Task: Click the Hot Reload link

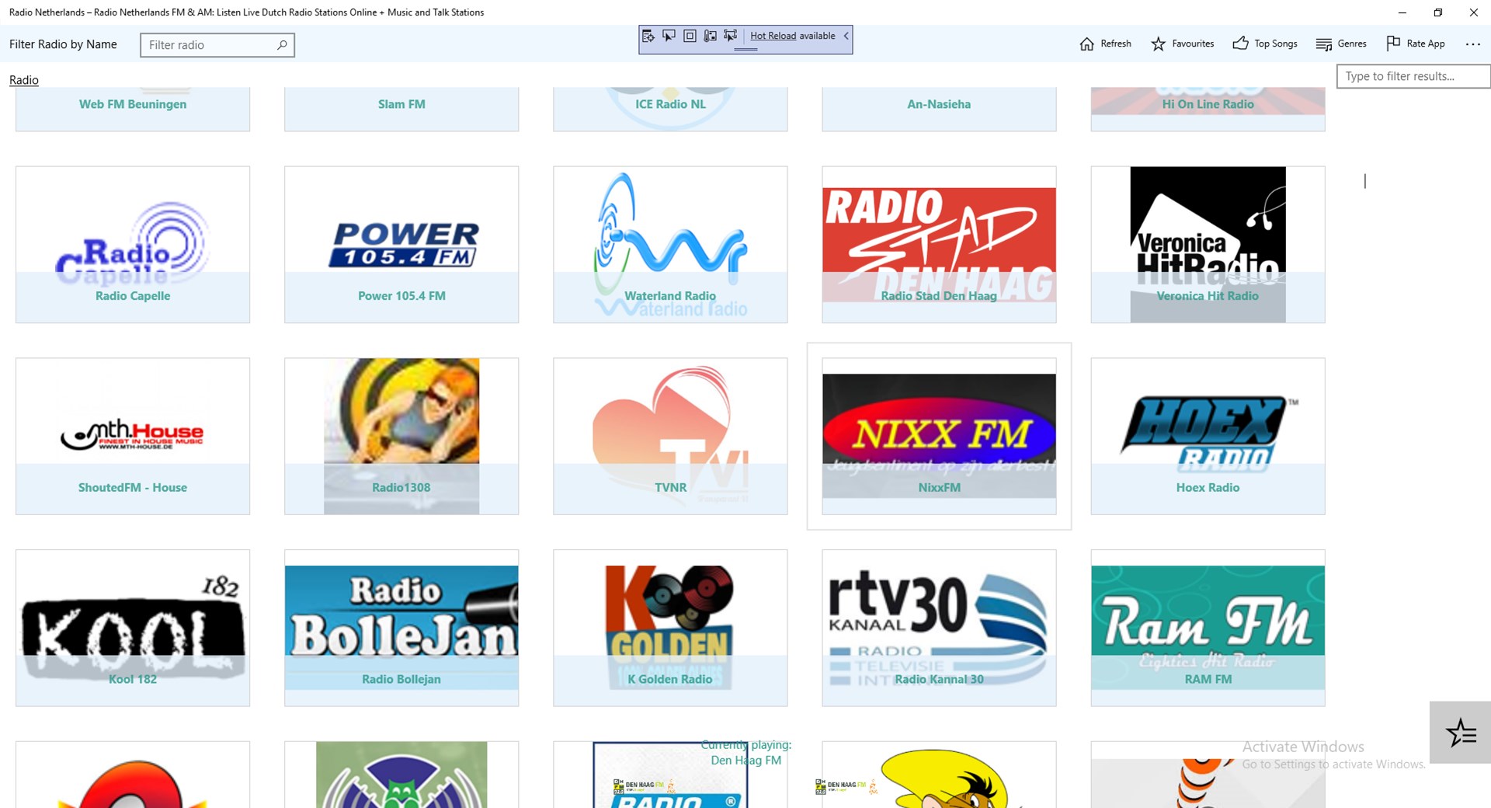Action: pyautogui.click(x=773, y=36)
